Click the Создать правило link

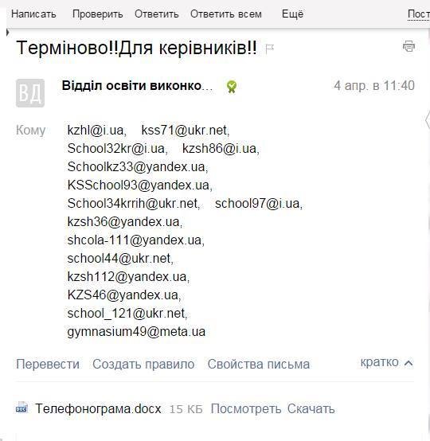tap(143, 365)
